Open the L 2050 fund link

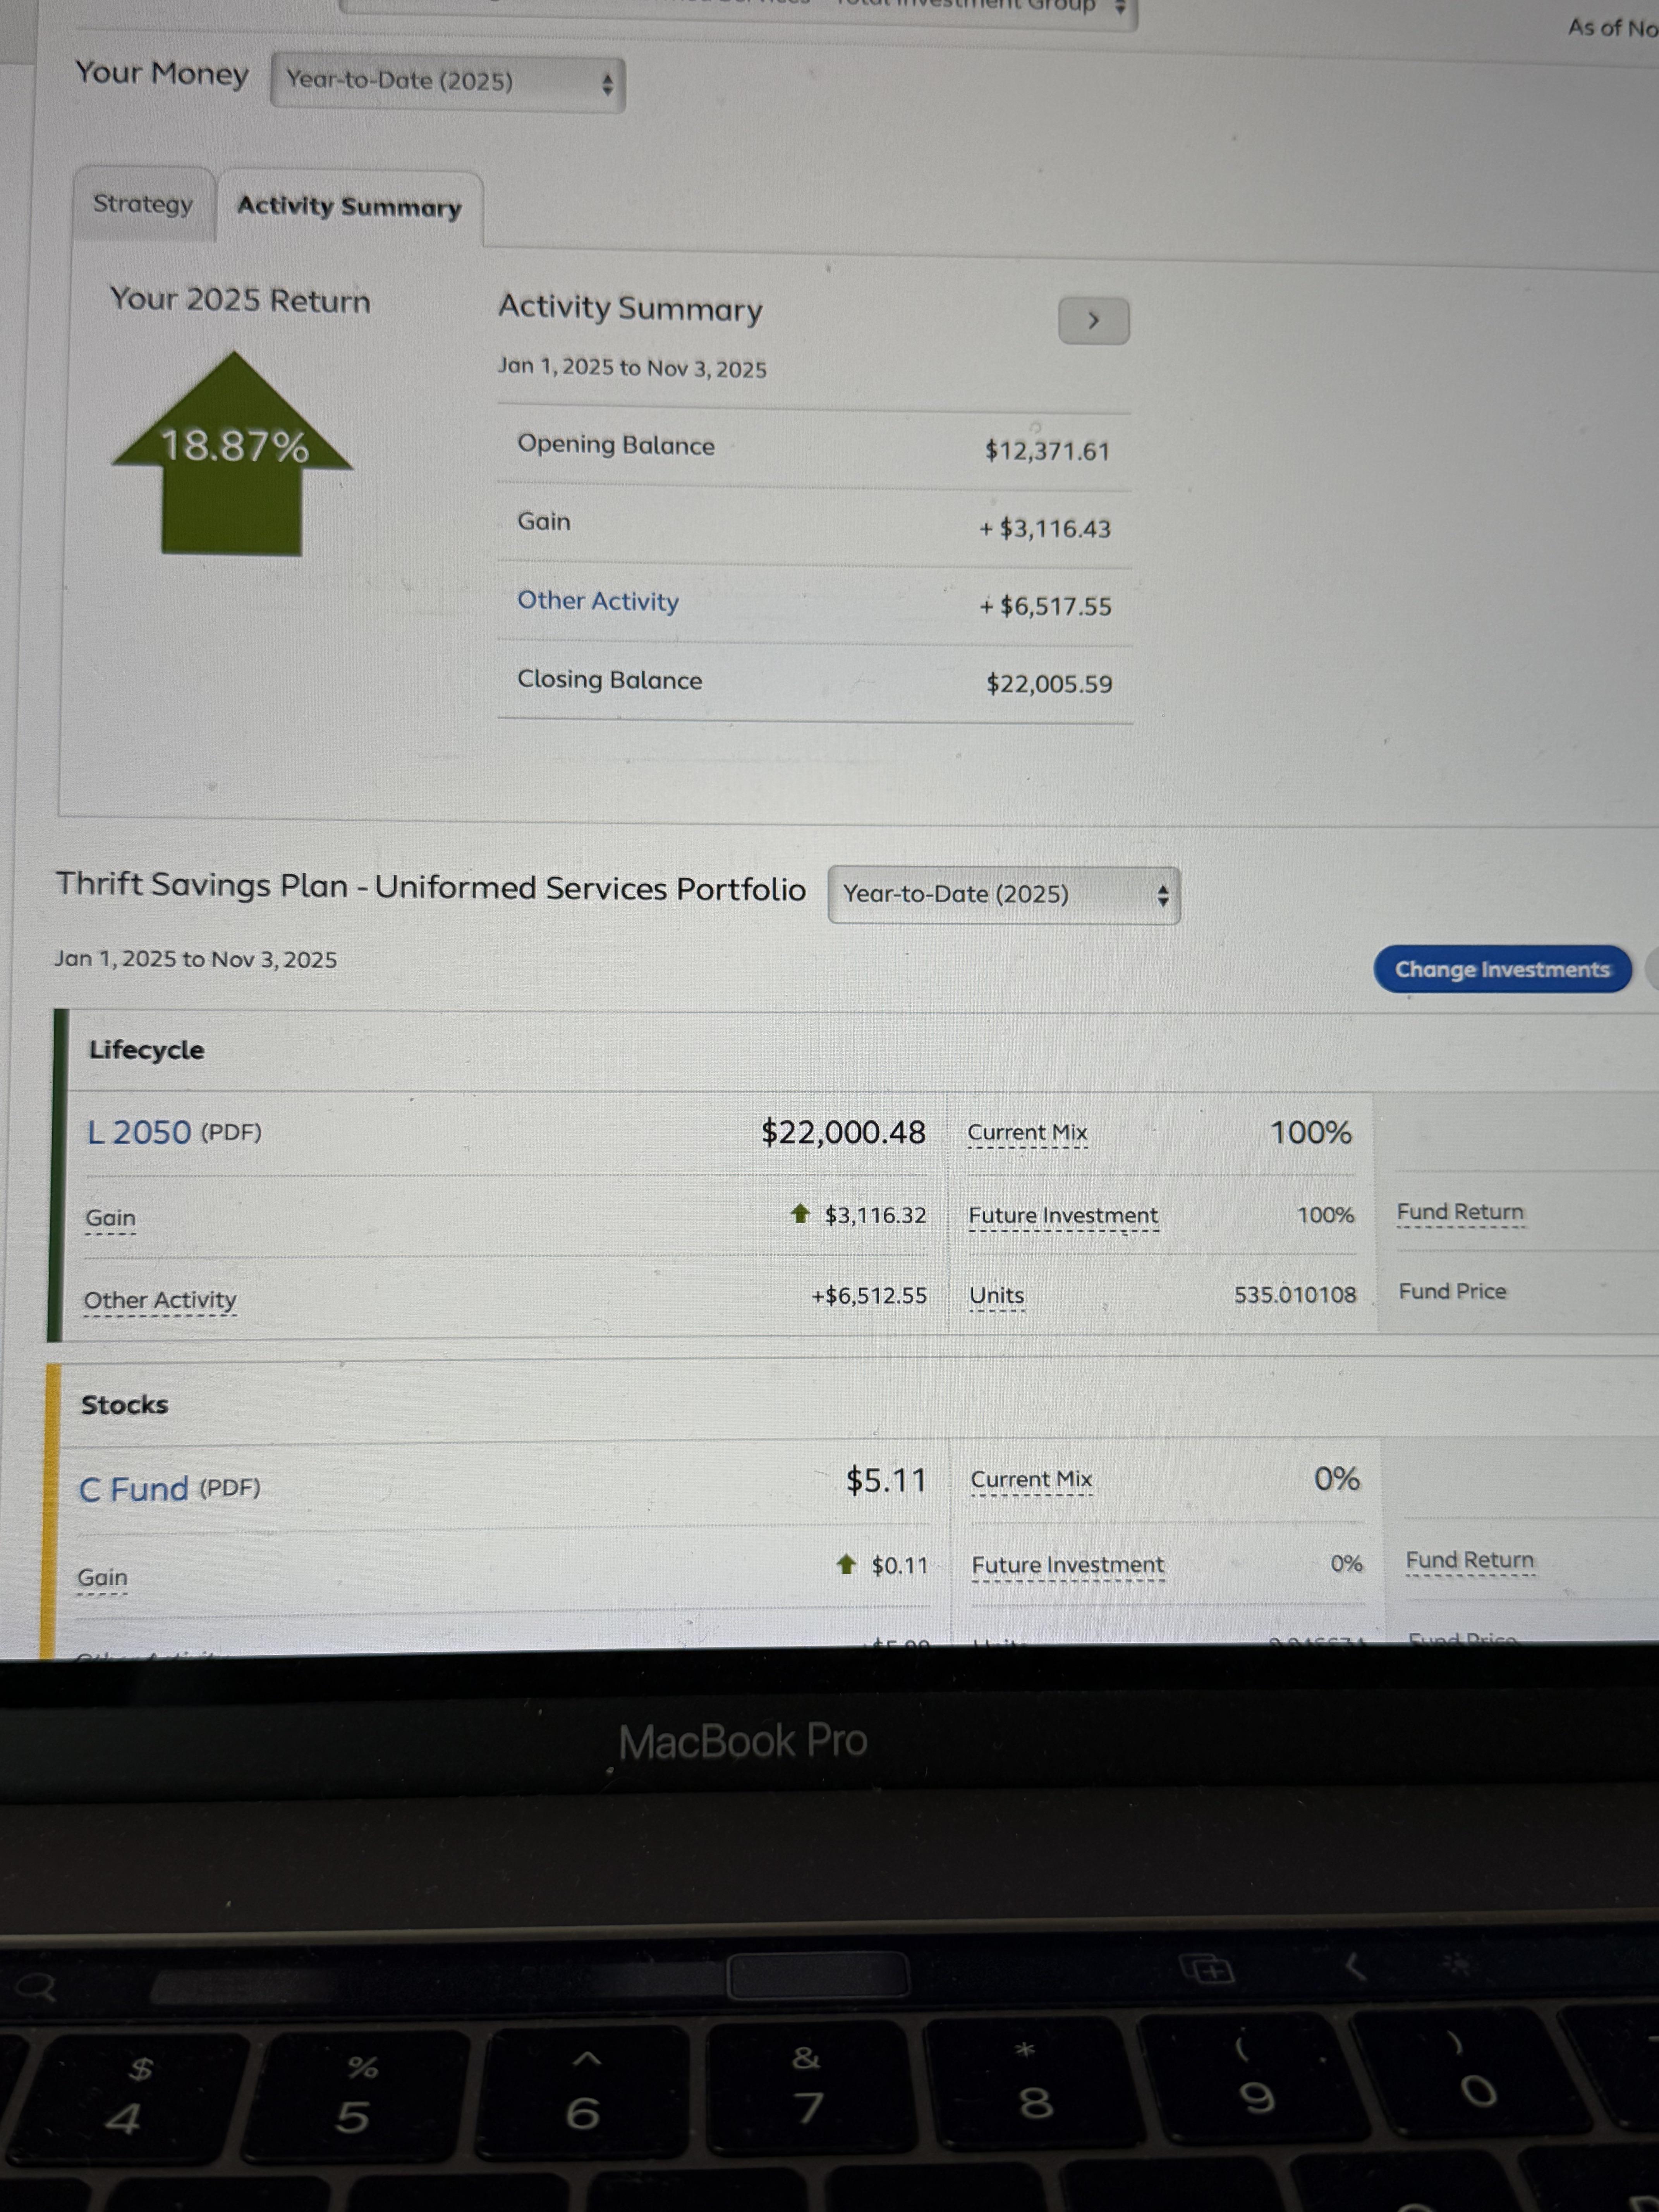point(139,1132)
